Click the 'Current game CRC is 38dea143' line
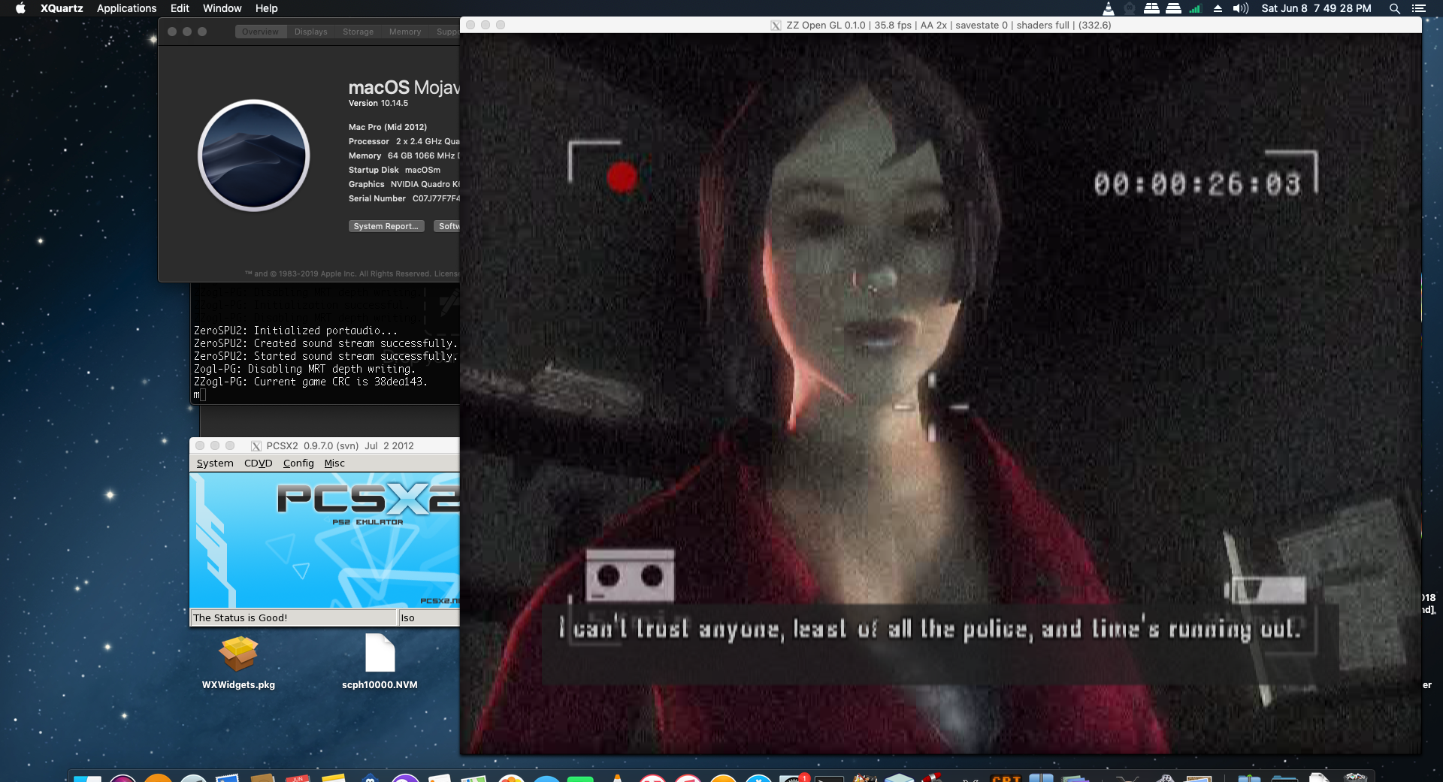 pyautogui.click(x=310, y=382)
